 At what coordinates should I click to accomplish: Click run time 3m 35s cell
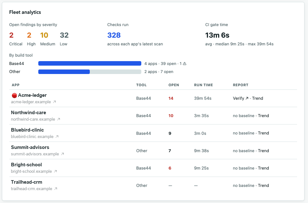[x=201, y=115]
